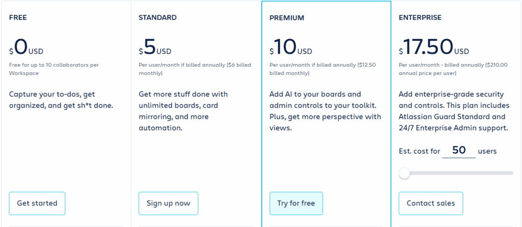Viewport: 522px width, 227px height.
Task: Click the $5 USD price
Action: pos(155,47)
